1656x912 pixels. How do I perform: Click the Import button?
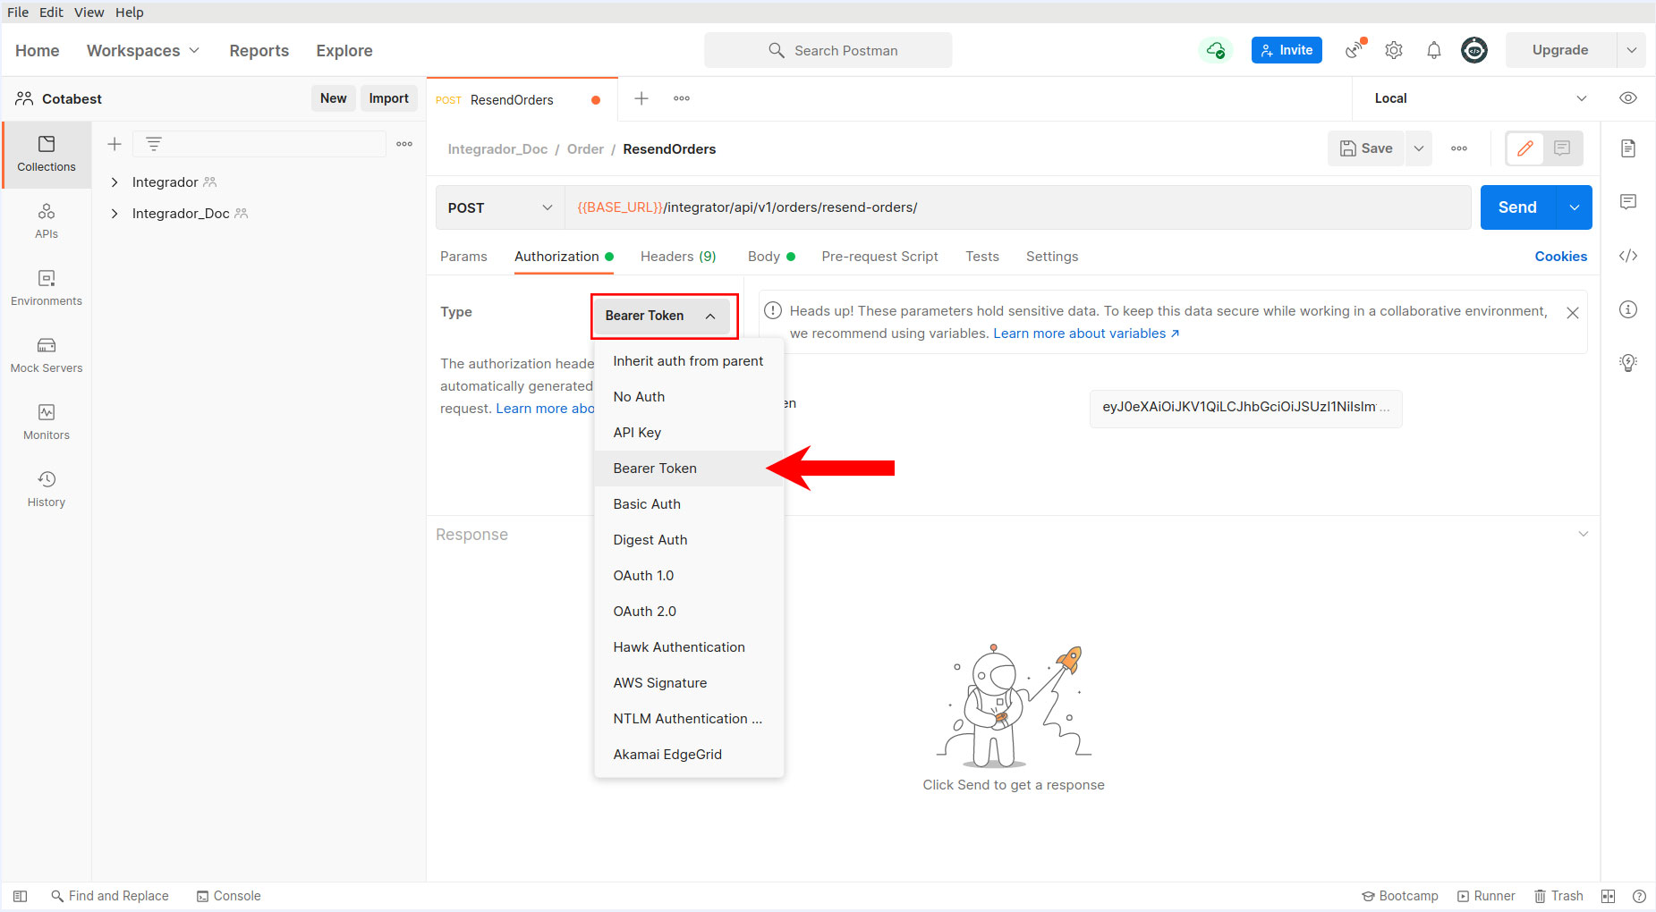[x=389, y=98]
